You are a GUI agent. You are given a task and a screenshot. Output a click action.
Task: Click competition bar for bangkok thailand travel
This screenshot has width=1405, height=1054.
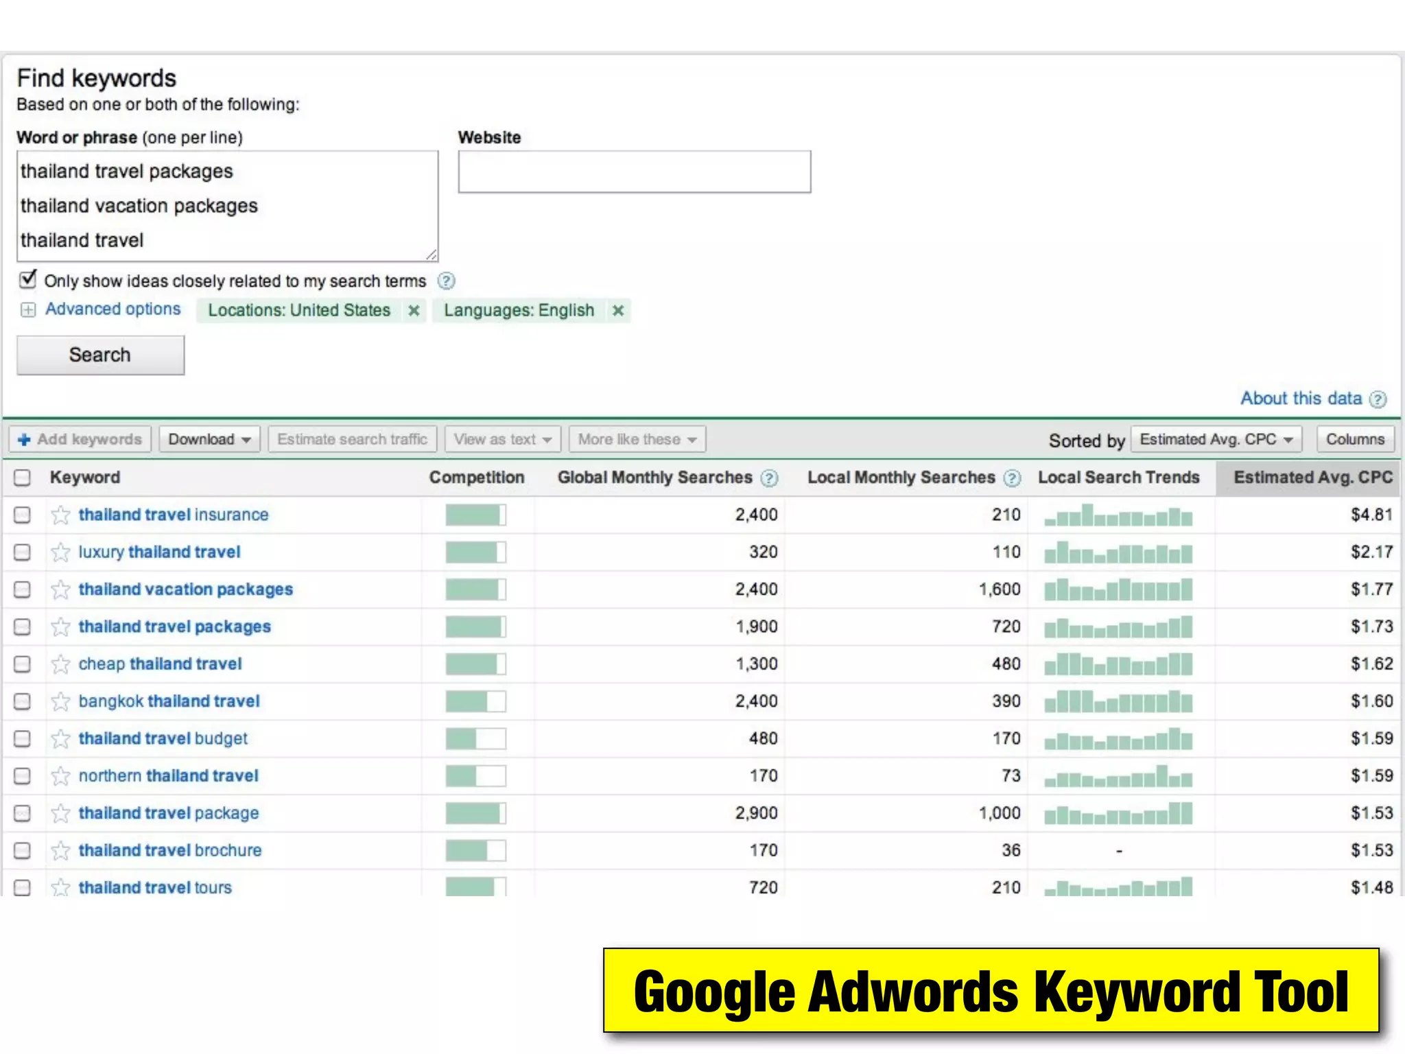tap(475, 701)
